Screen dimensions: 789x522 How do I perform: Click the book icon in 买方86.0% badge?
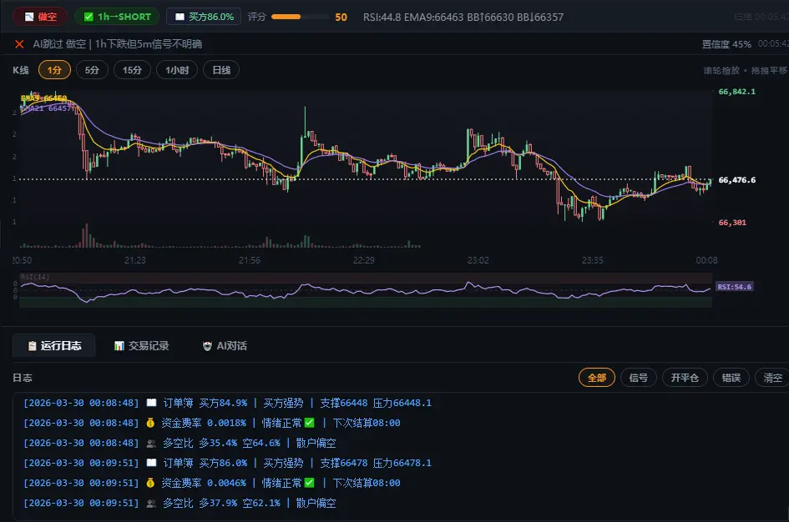[180, 17]
